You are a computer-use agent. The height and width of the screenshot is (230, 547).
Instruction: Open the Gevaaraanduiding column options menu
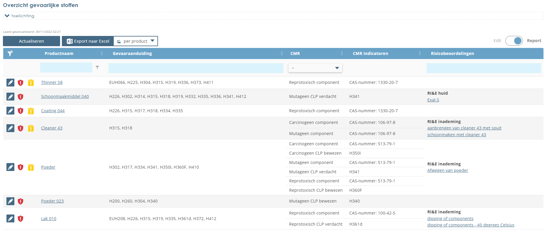pyautogui.click(x=282, y=53)
